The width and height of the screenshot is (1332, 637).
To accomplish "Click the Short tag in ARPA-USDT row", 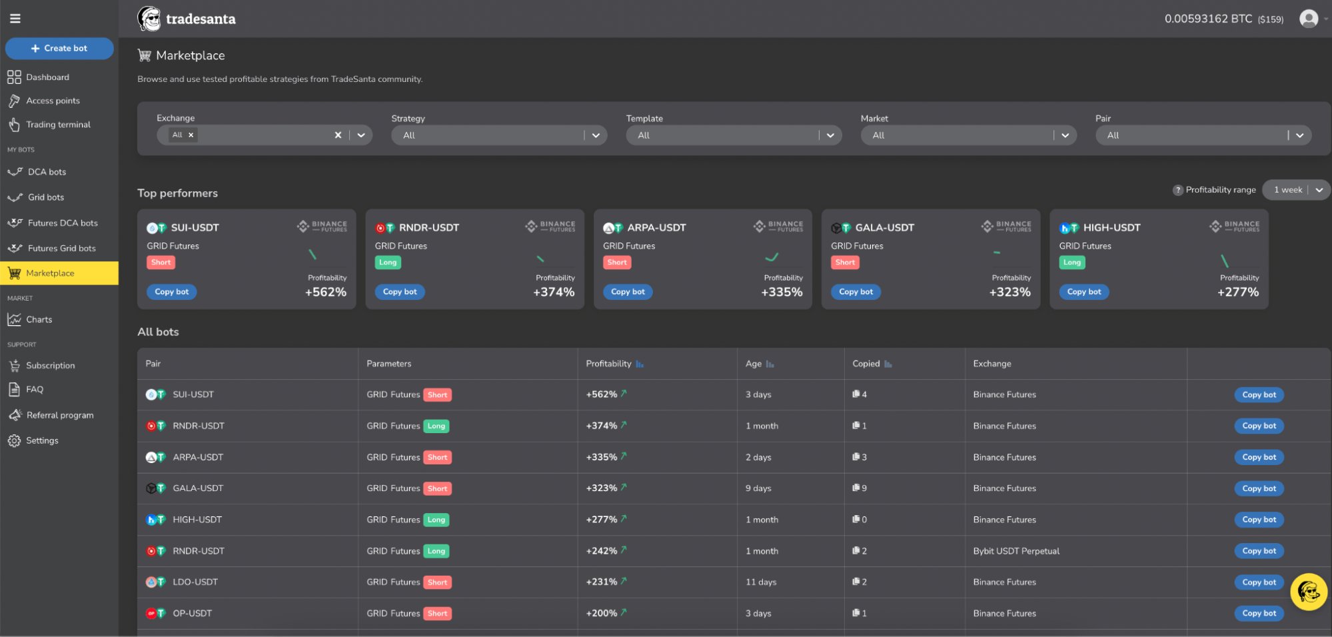I will click(x=438, y=458).
